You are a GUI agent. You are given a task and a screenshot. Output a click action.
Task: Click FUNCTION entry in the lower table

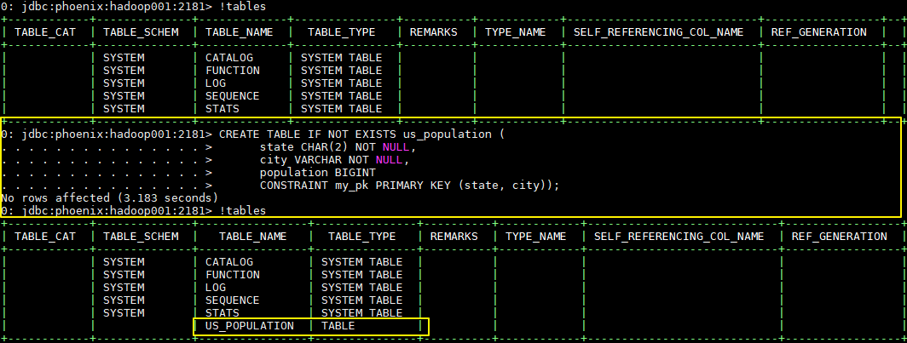point(233,275)
